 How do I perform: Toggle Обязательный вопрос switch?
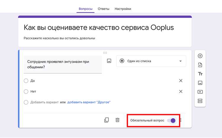click(171, 121)
